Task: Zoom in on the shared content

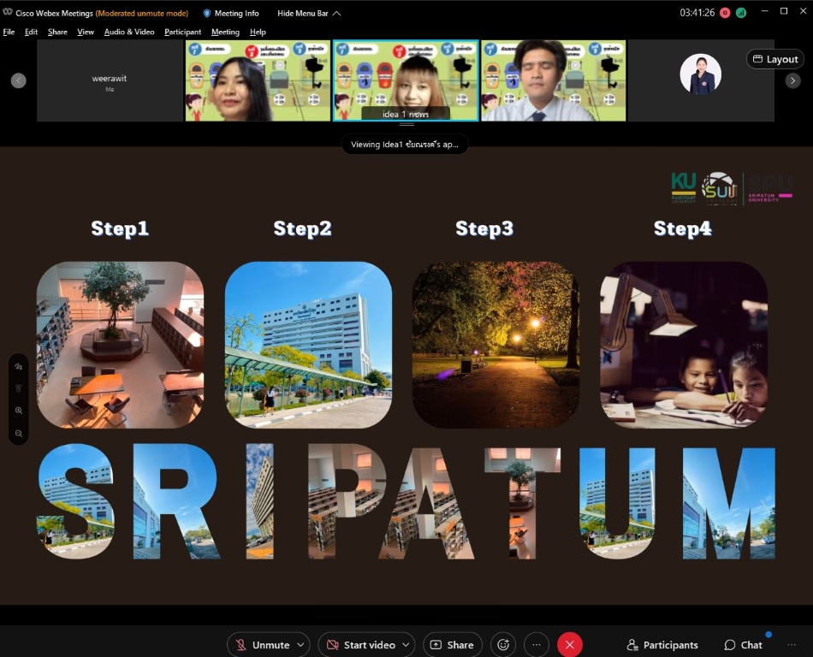Action: tap(19, 411)
